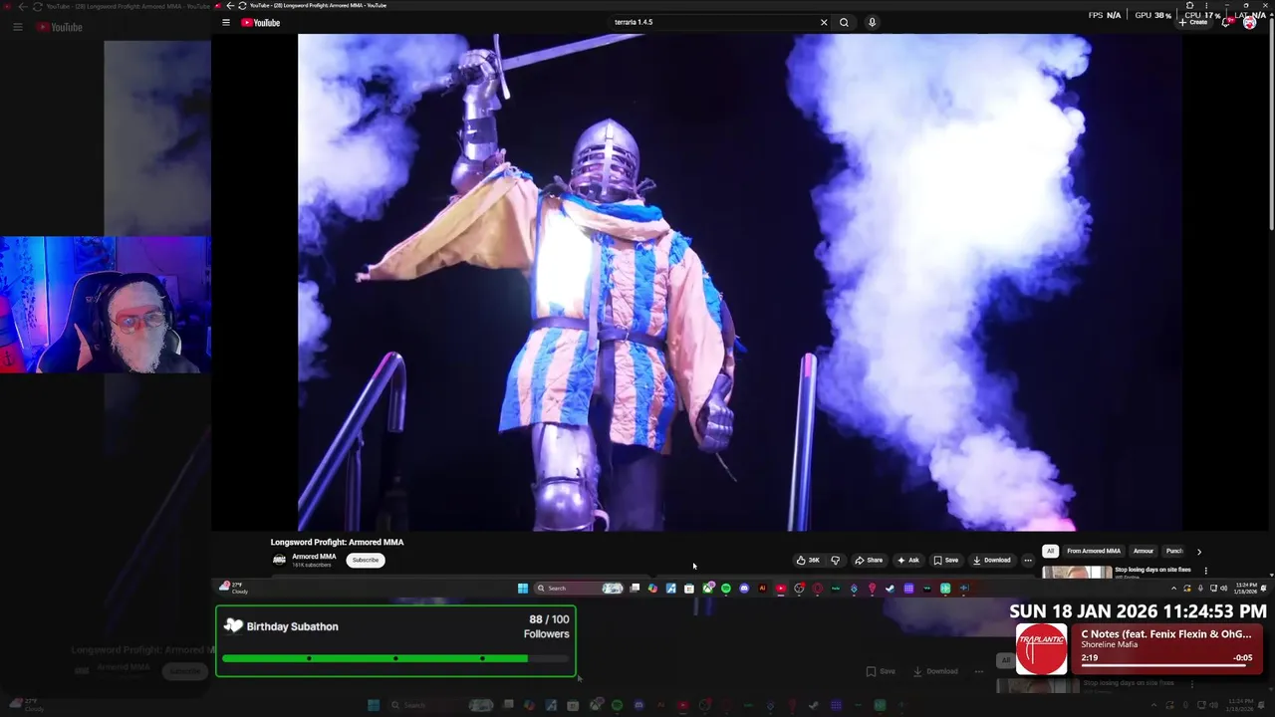Open Steam from the taskbar
Viewport: 1275px width, 717px height.
pos(891,589)
